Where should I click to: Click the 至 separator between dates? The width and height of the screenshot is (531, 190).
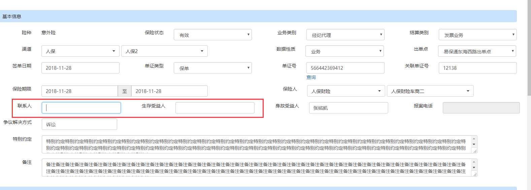(x=125, y=91)
